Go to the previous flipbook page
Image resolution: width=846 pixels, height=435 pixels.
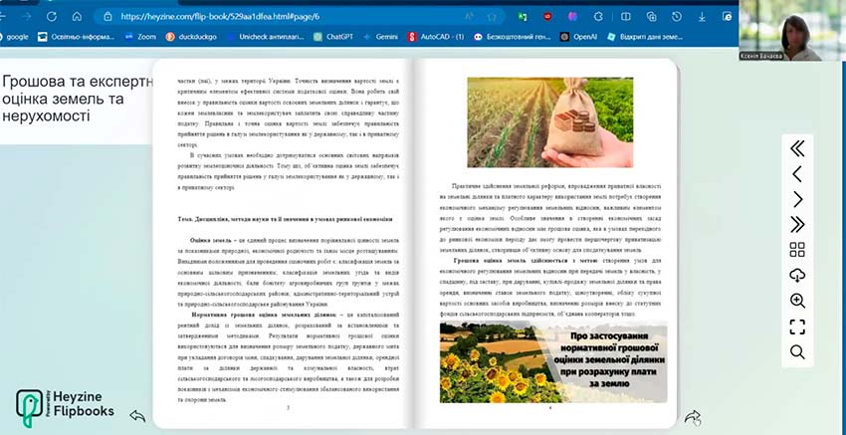click(x=797, y=174)
